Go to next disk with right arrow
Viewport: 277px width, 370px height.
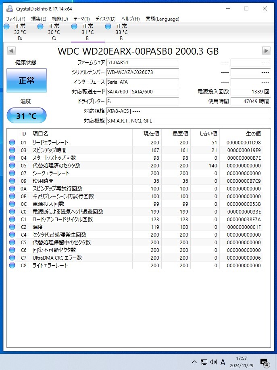(266, 51)
